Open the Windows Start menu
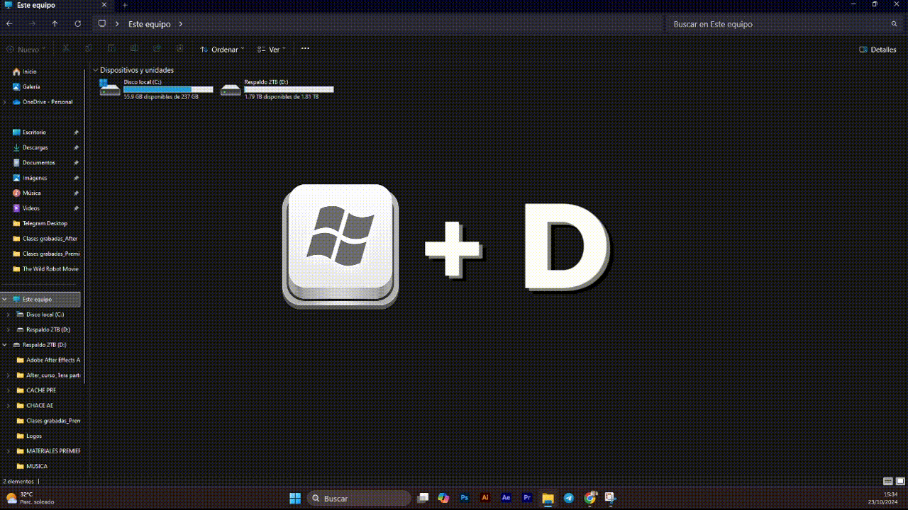The image size is (908, 510). (295, 498)
